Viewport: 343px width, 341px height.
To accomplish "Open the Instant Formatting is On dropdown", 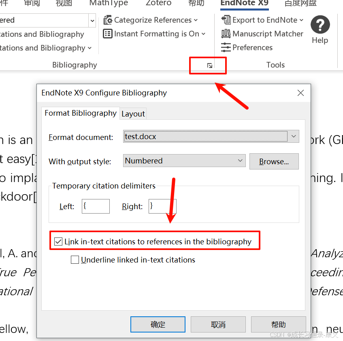I will [154, 34].
